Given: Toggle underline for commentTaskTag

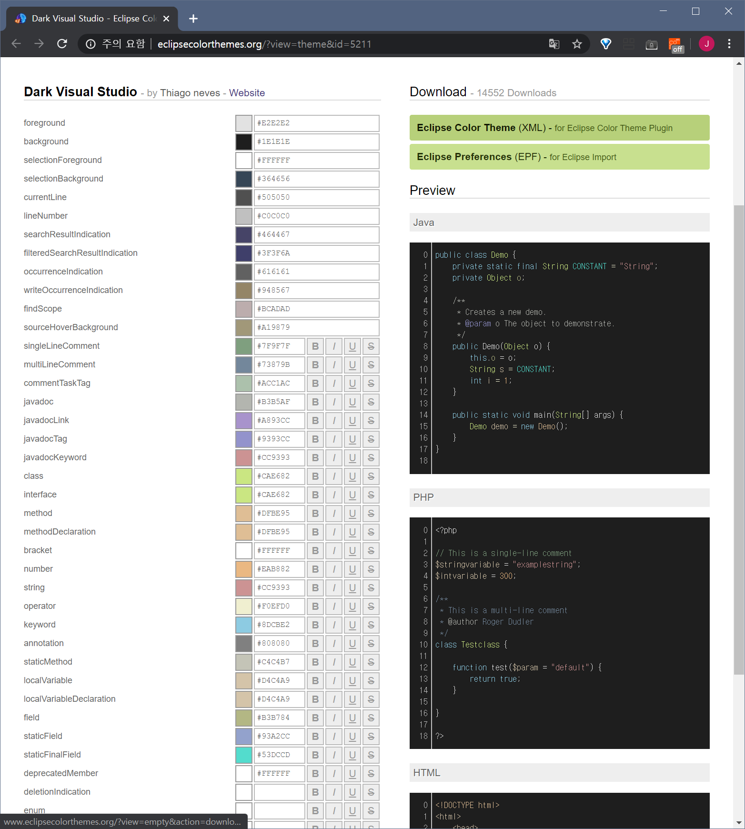Looking at the screenshot, I should click(352, 384).
